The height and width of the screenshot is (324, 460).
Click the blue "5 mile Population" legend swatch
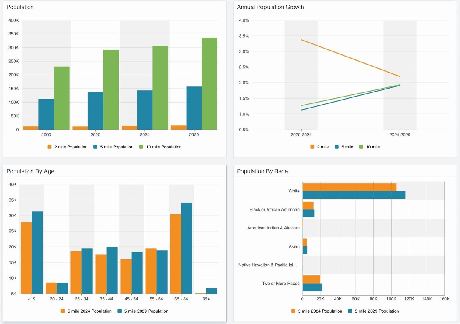96,147
